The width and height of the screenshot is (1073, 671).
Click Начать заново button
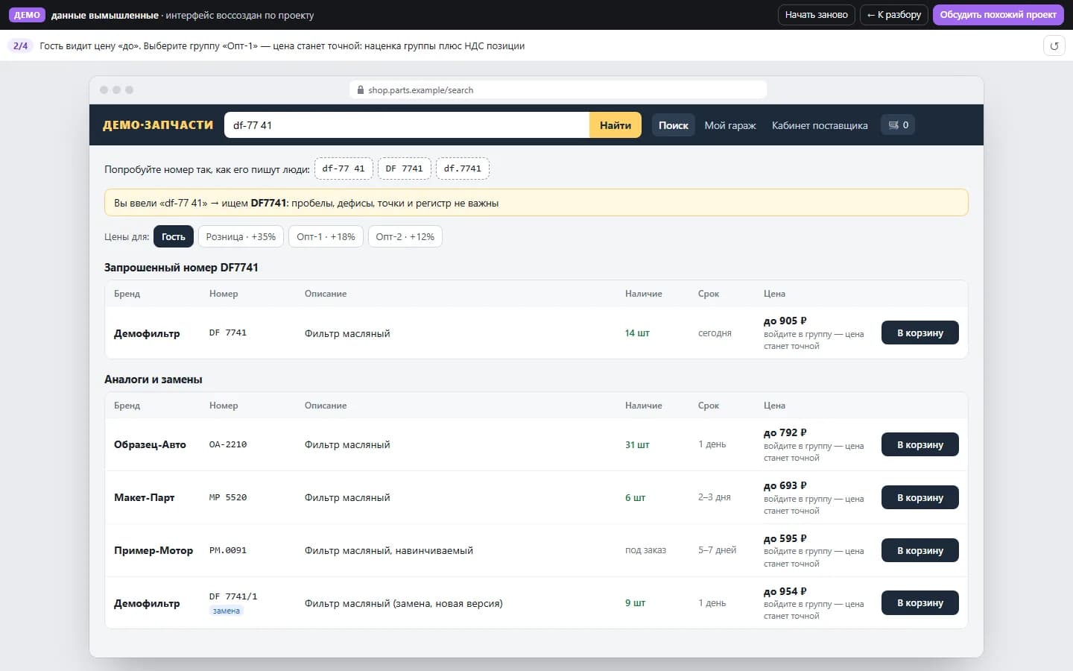pyautogui.click(x=817, y=15)
